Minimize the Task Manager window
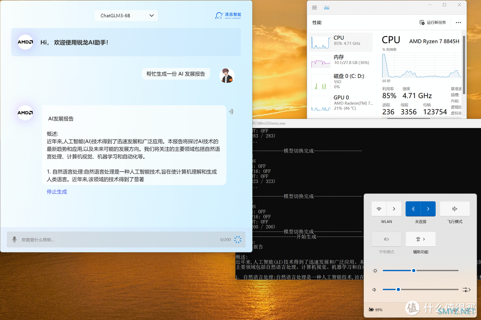The image size is (481, 320). 430,5
